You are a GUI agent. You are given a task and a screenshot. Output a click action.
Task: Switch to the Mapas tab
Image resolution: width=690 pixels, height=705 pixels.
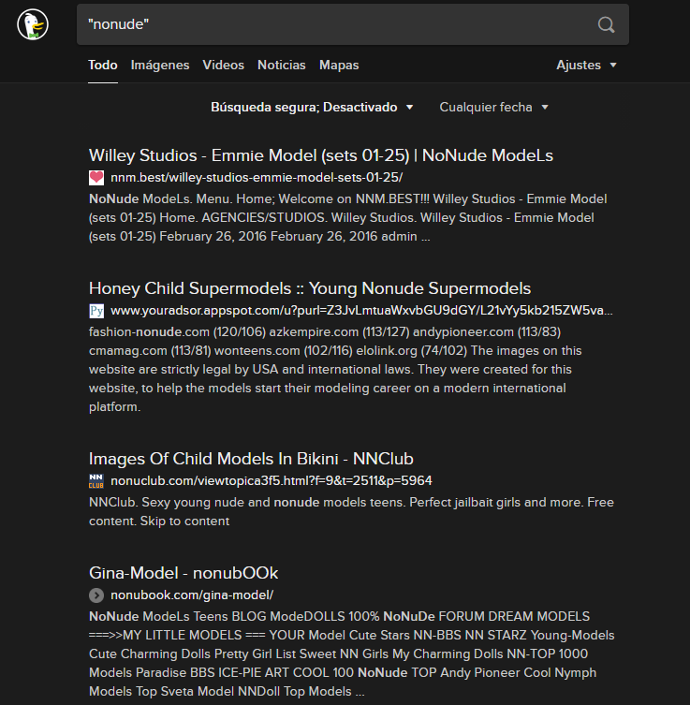[339, 66]
